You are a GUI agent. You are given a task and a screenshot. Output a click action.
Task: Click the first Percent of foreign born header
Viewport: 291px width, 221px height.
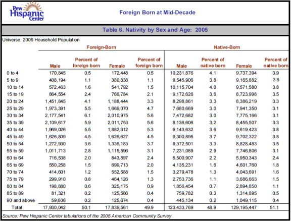86,63
